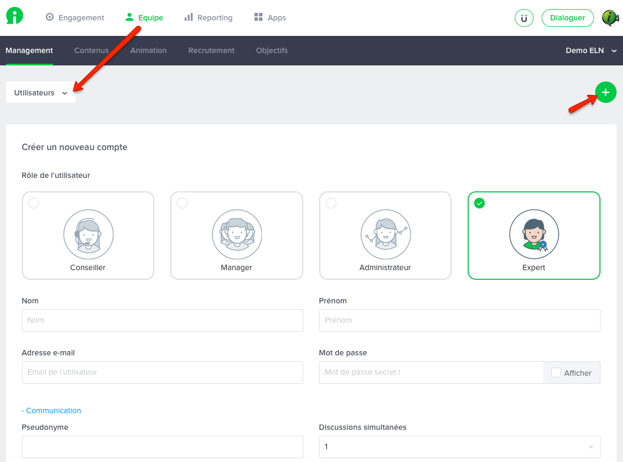Click into the Nom input field

pyautogui.click(x=162, y=321)
